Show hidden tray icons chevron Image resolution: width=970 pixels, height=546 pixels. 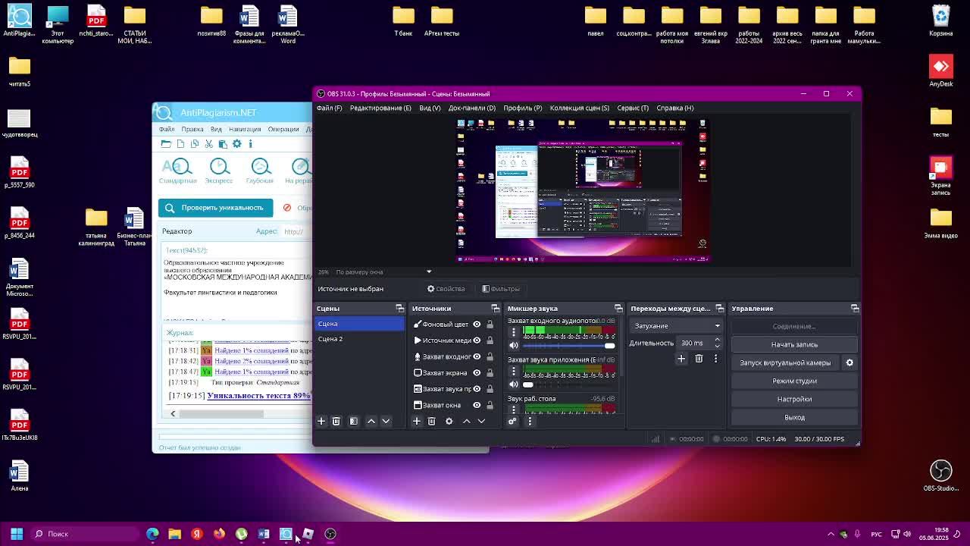coord(831,534)
